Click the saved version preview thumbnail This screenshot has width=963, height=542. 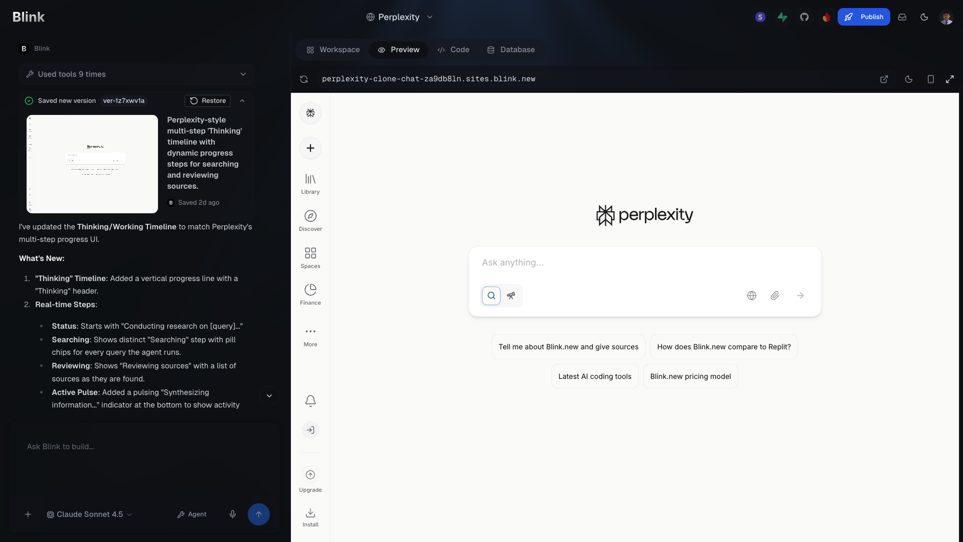pos(92,164)
